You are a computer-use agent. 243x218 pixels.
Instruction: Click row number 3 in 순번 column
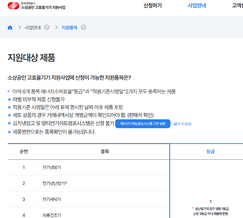[24, 199]
